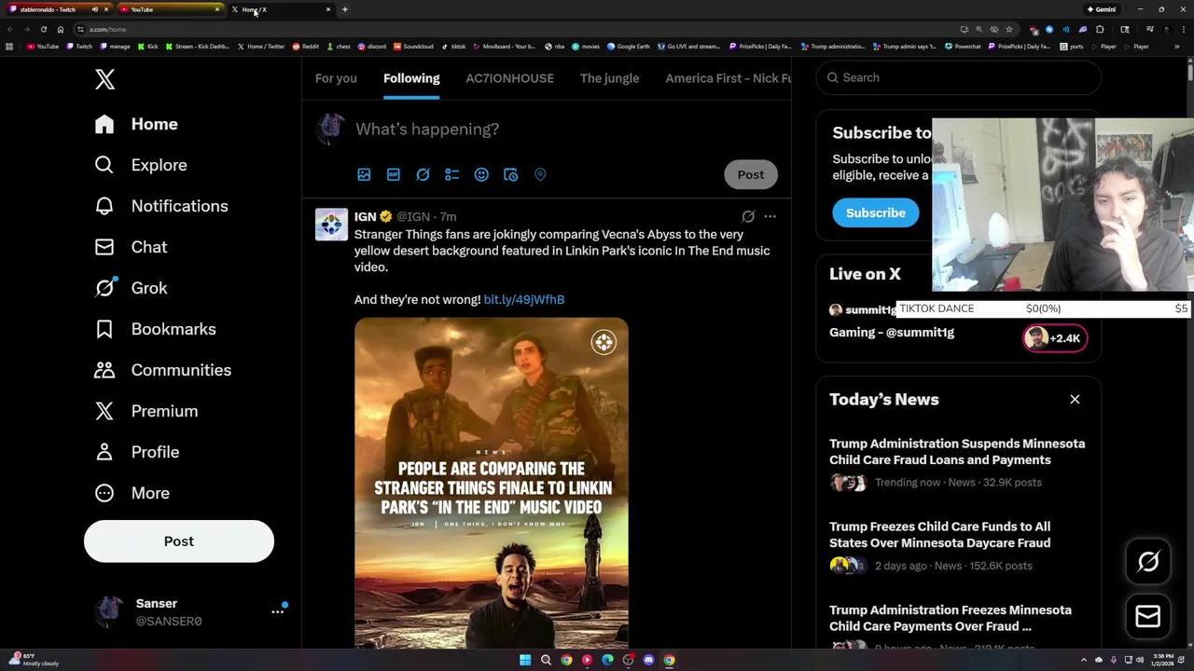Open the IGN profile avatar
Viewport: 1194px width, 671px height.
(x=331, y=225)
